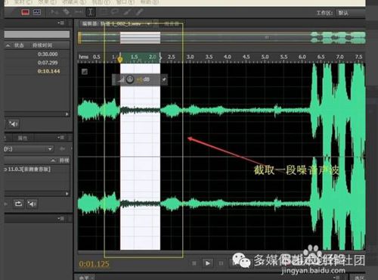Adjust the HUD volume gain knob
The width and height of the screenshot is (378, 280).
(x=130, y=79)
